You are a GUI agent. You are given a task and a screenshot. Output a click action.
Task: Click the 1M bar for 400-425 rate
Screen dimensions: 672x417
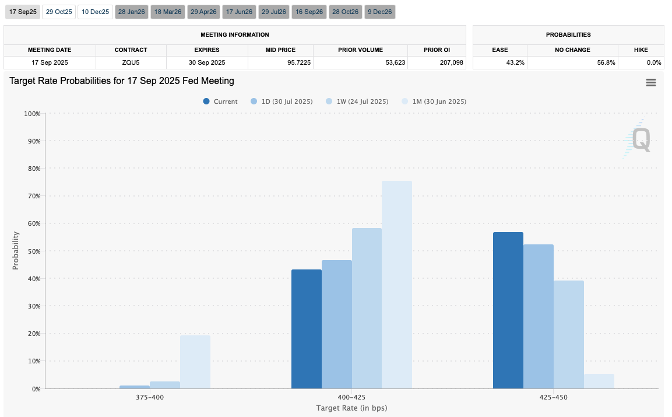pyautogui.click(x=397, y=285)
